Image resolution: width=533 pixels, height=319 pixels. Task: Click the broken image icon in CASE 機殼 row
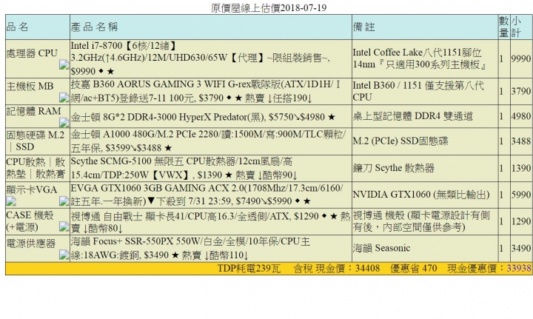pos(64,226)
